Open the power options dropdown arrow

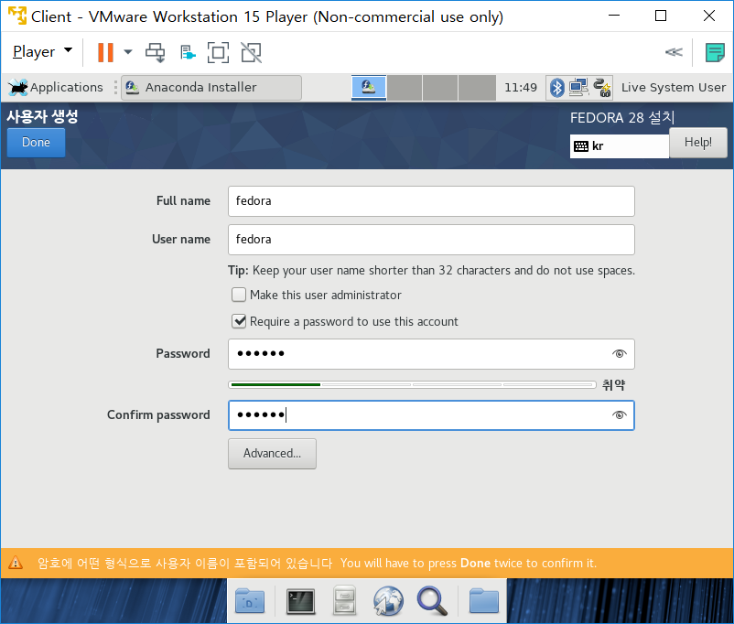coord(128,52)
